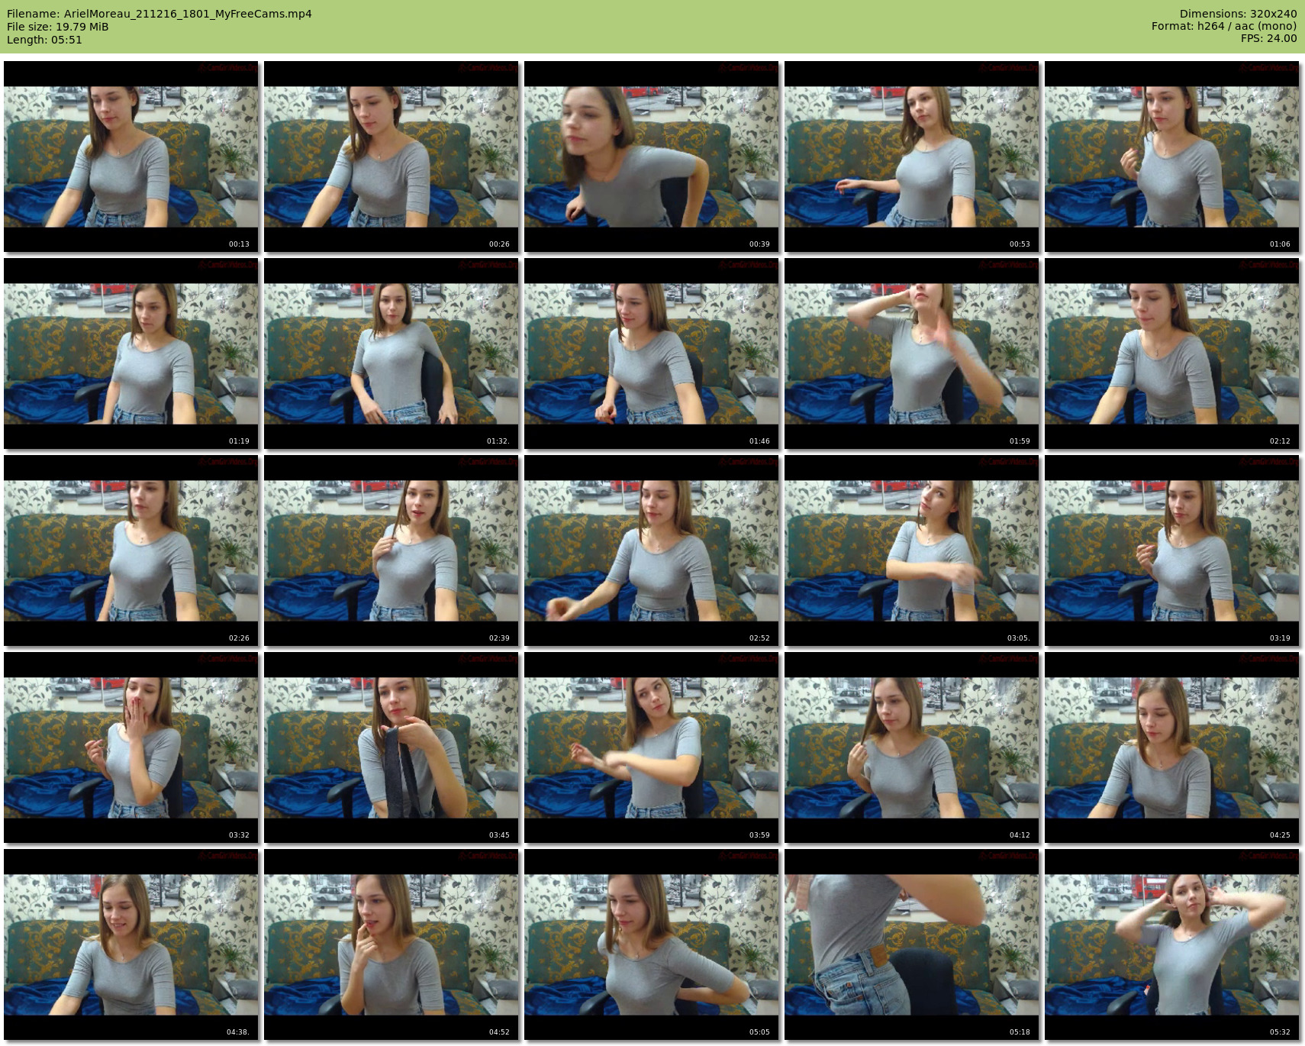Screen dimensions: 1305x1046
Task: Select the frame timestamped 05:18
Action: pyautogui.click(x=911, y=944)
